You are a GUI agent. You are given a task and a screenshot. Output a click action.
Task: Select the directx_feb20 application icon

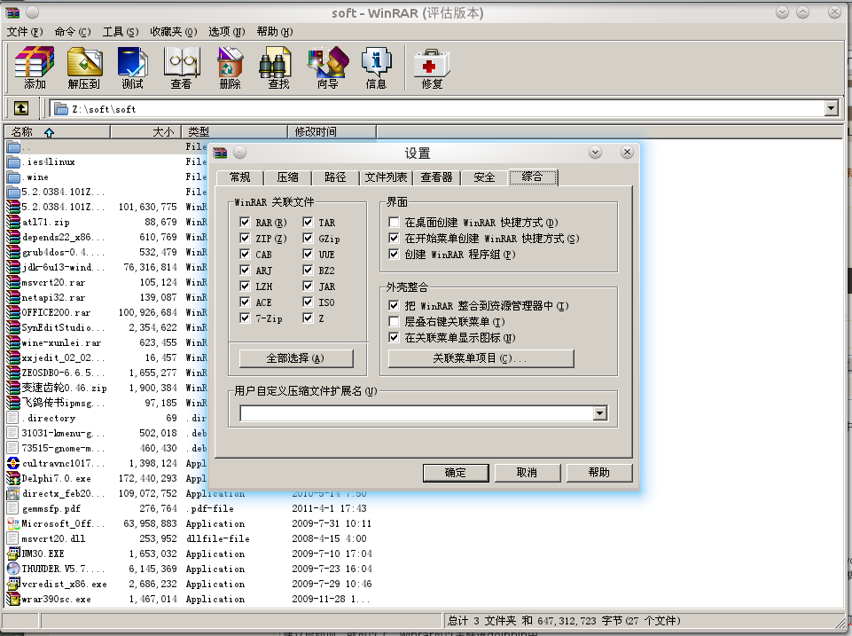(x=13, y=493)
